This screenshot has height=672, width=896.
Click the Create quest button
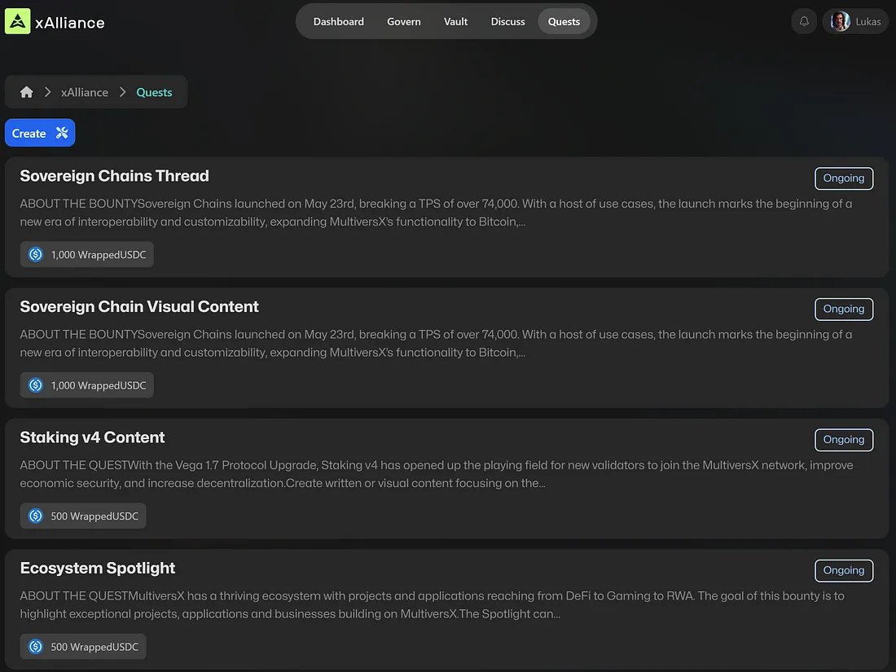40,133
